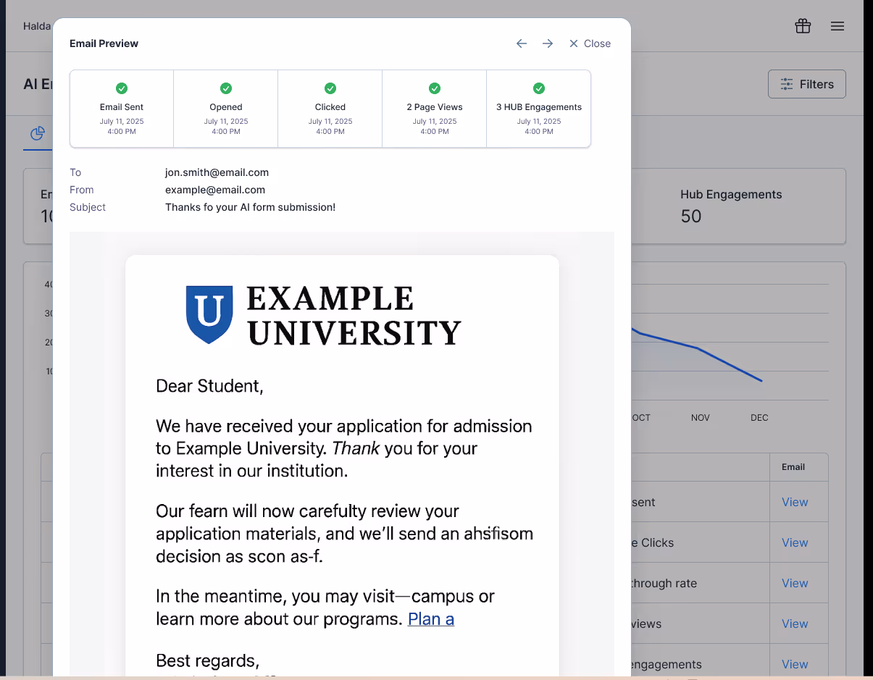This screenshot has height=680, width=873.
Task: Click the Hub Engagements value 50
Action: click(691, 216)
